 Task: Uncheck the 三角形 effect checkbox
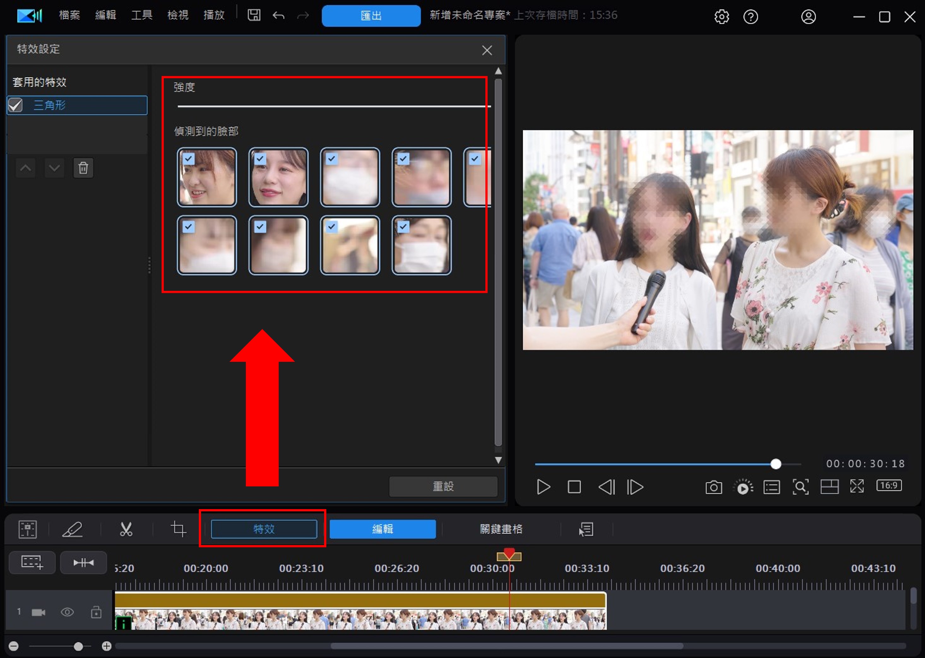coord(16,105)
